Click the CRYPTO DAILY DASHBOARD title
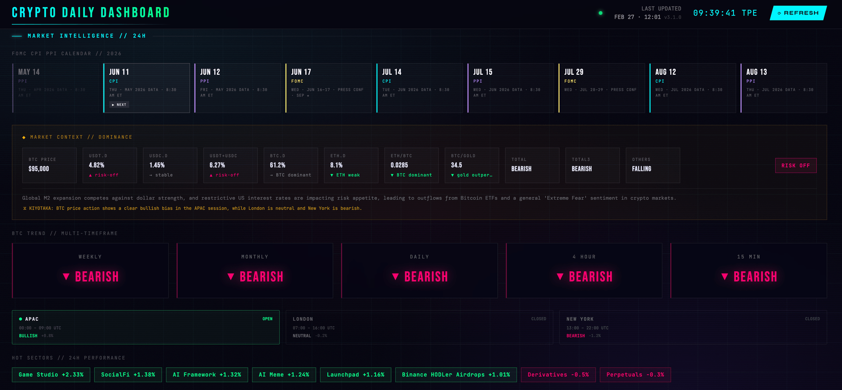 pos(91,13)
